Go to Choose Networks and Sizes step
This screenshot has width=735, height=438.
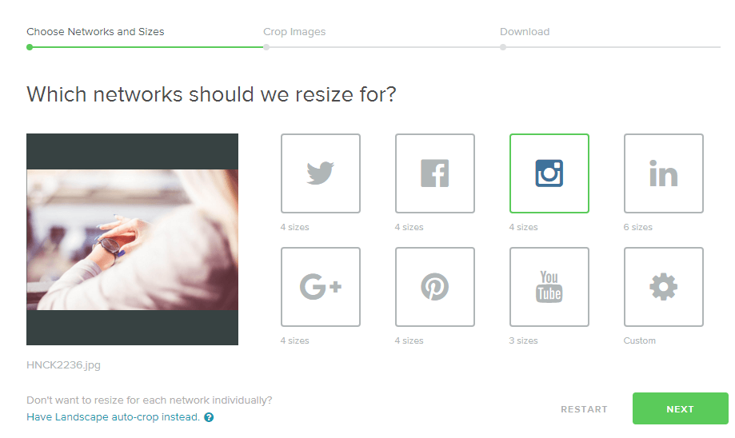pyautogui.click(x=95, y=32)
